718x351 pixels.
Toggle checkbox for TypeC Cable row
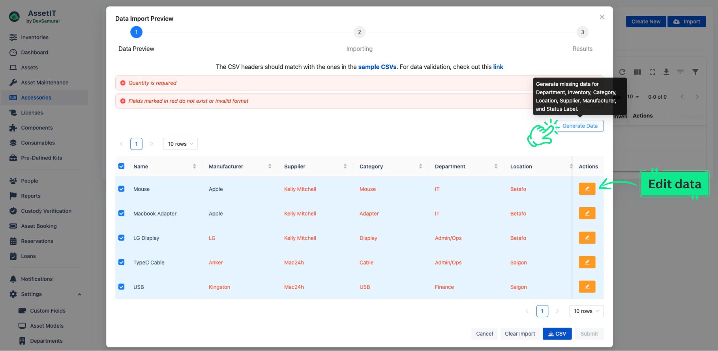121,262
